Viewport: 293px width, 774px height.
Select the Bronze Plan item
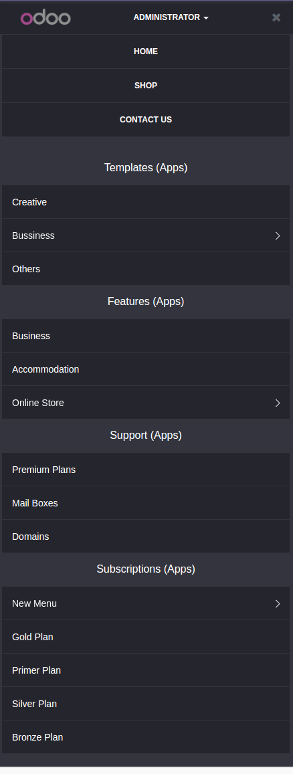[146, 737]
